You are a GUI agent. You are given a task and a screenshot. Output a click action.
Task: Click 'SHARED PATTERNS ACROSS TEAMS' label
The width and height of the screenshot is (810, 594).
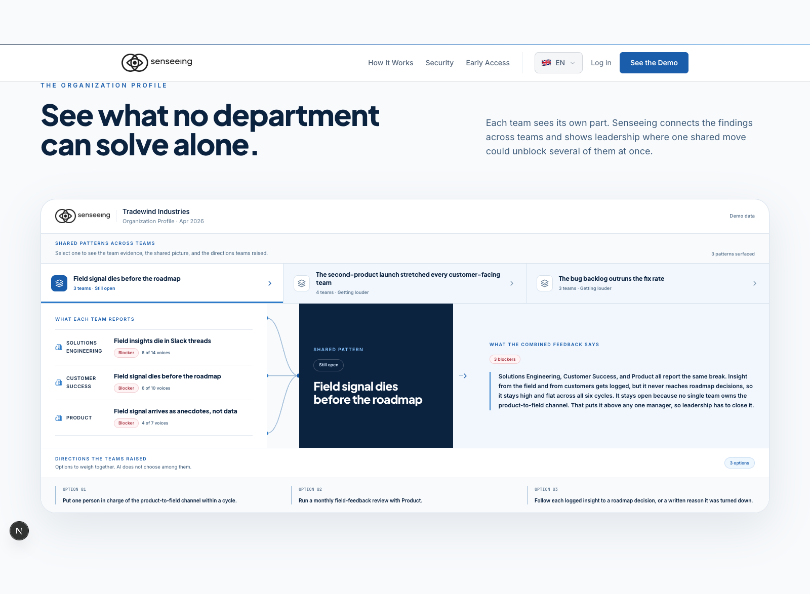(105, 243)
